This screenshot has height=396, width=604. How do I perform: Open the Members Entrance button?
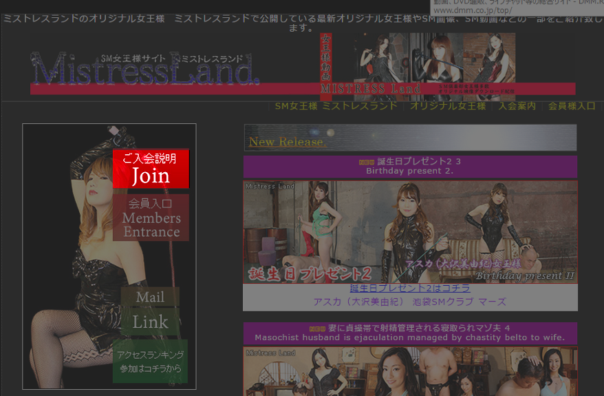[151, 218]
